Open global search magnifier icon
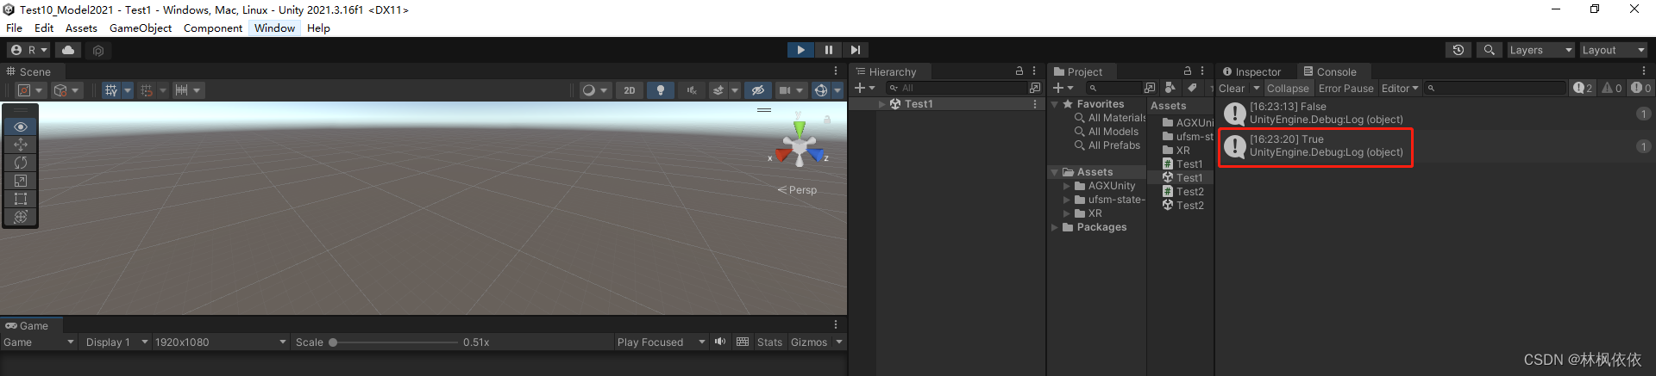 pos(1490,50)
